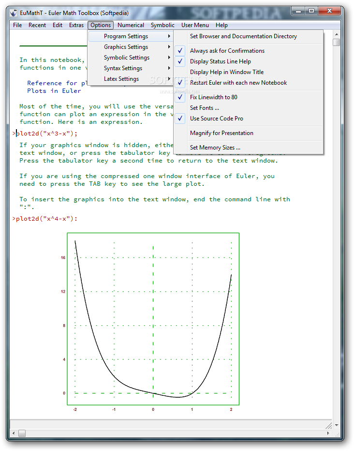
Task: Close the open Options menu
Action: click(101, 25)
